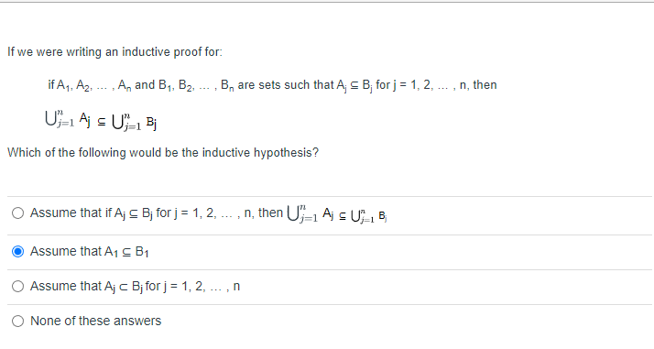Select the "Assume that A1 ⊆ B1" radio button
This screenshot has height=349, width=654.
(x=17, y=251)
